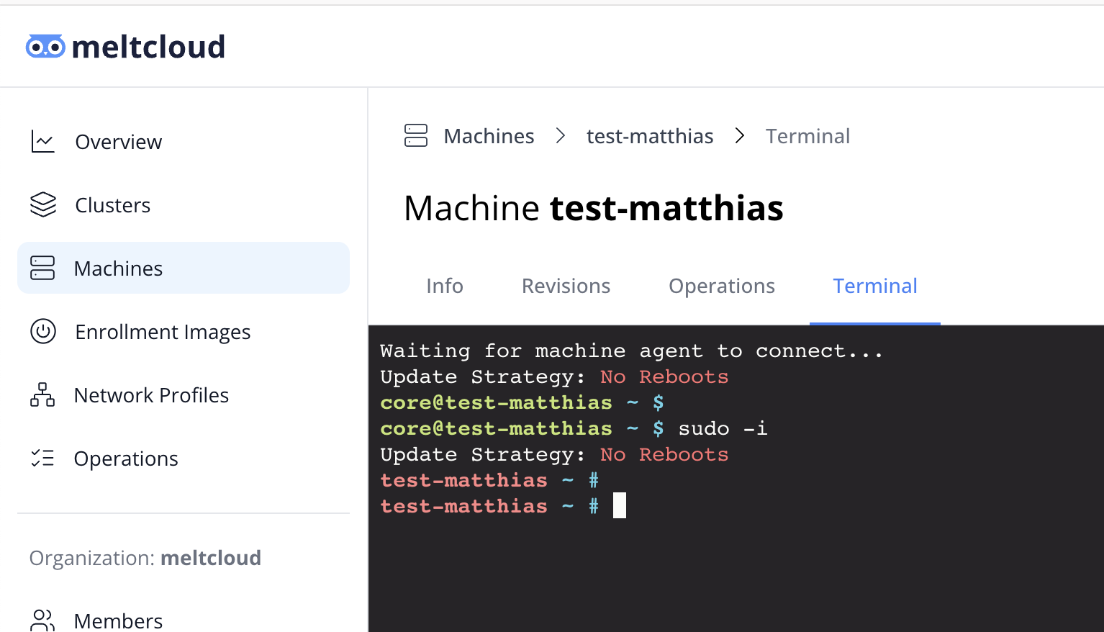Click the meltcloud brand name text
Image resolution: width=1104 pixels, height=632 pixels.
pyautogui.click(x=148, y=47)
